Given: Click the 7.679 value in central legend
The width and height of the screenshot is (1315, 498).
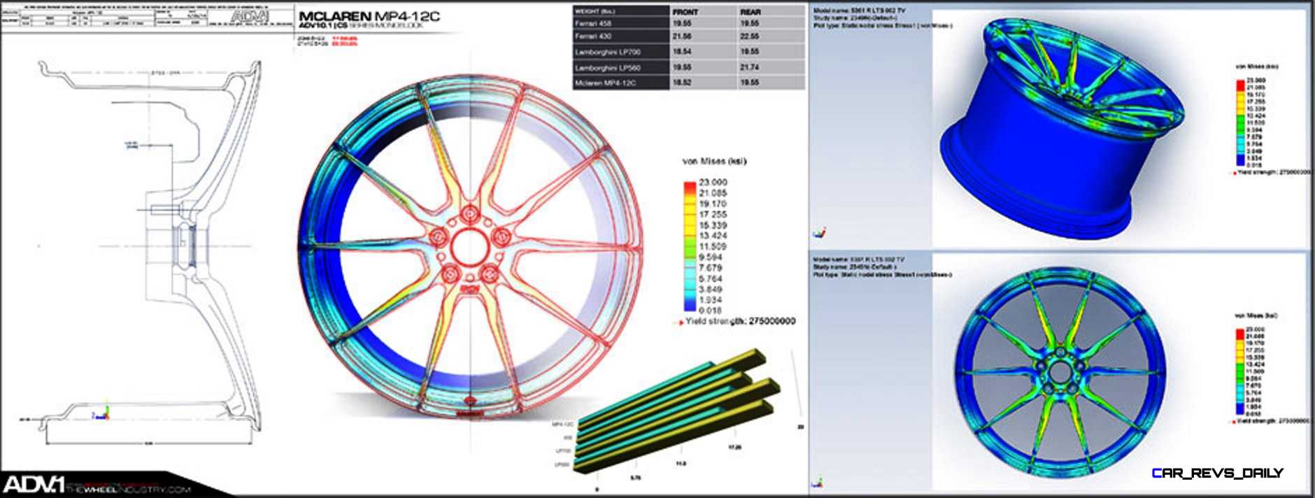Looking at the screenshot, I should (711, 268).
